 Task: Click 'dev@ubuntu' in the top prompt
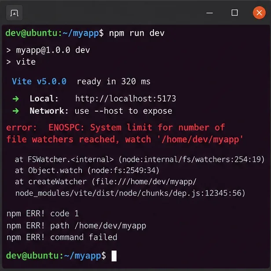(32, 33)
